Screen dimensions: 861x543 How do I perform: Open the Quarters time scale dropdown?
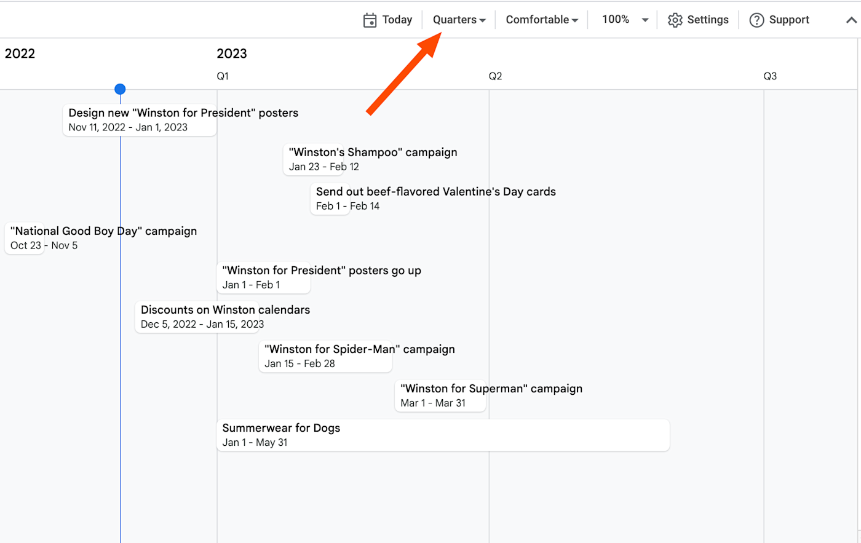tap(459, 20)
